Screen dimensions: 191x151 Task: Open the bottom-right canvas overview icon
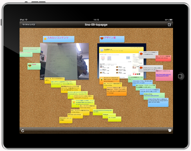[170, 130]
